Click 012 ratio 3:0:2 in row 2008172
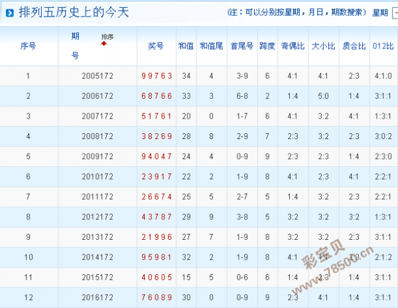398x308 pixels. [383, 136]
